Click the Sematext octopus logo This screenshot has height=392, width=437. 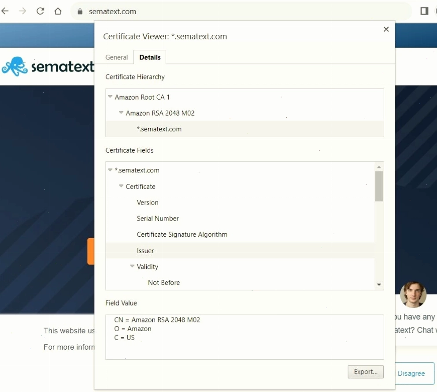coord(15,67)
